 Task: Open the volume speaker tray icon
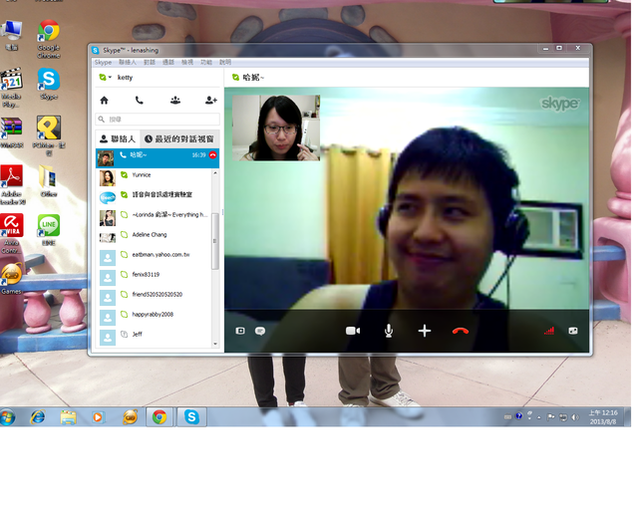point(575,417)
